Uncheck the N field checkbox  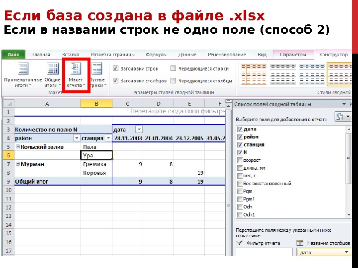click(240, 152)
